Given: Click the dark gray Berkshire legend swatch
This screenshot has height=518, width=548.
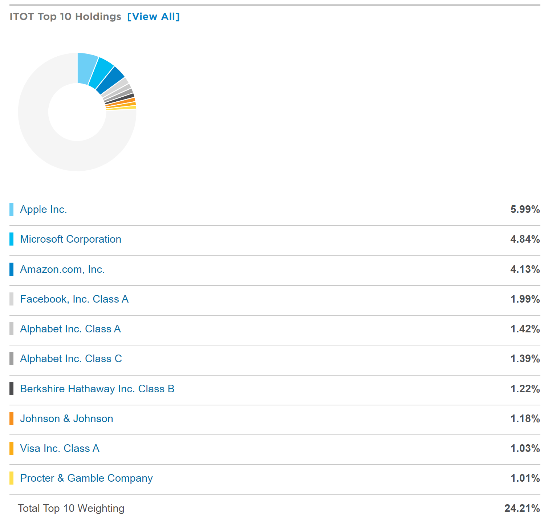Looking at the screenshot, I should coord(12,389).
